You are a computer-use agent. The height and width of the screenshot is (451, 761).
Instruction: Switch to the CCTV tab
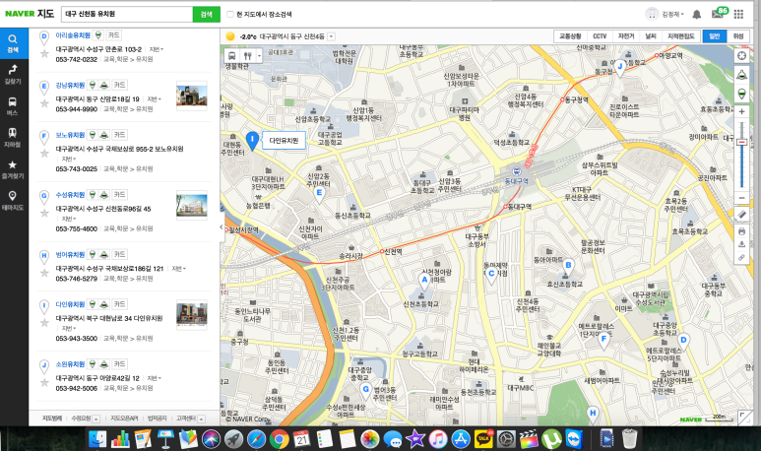click(600, 36)
